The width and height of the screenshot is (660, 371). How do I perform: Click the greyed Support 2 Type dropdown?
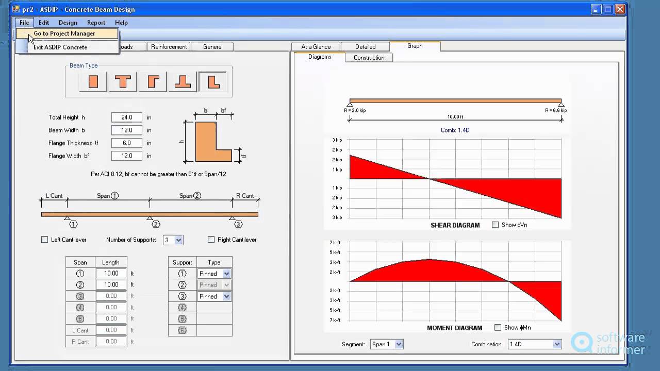point(214,285)
